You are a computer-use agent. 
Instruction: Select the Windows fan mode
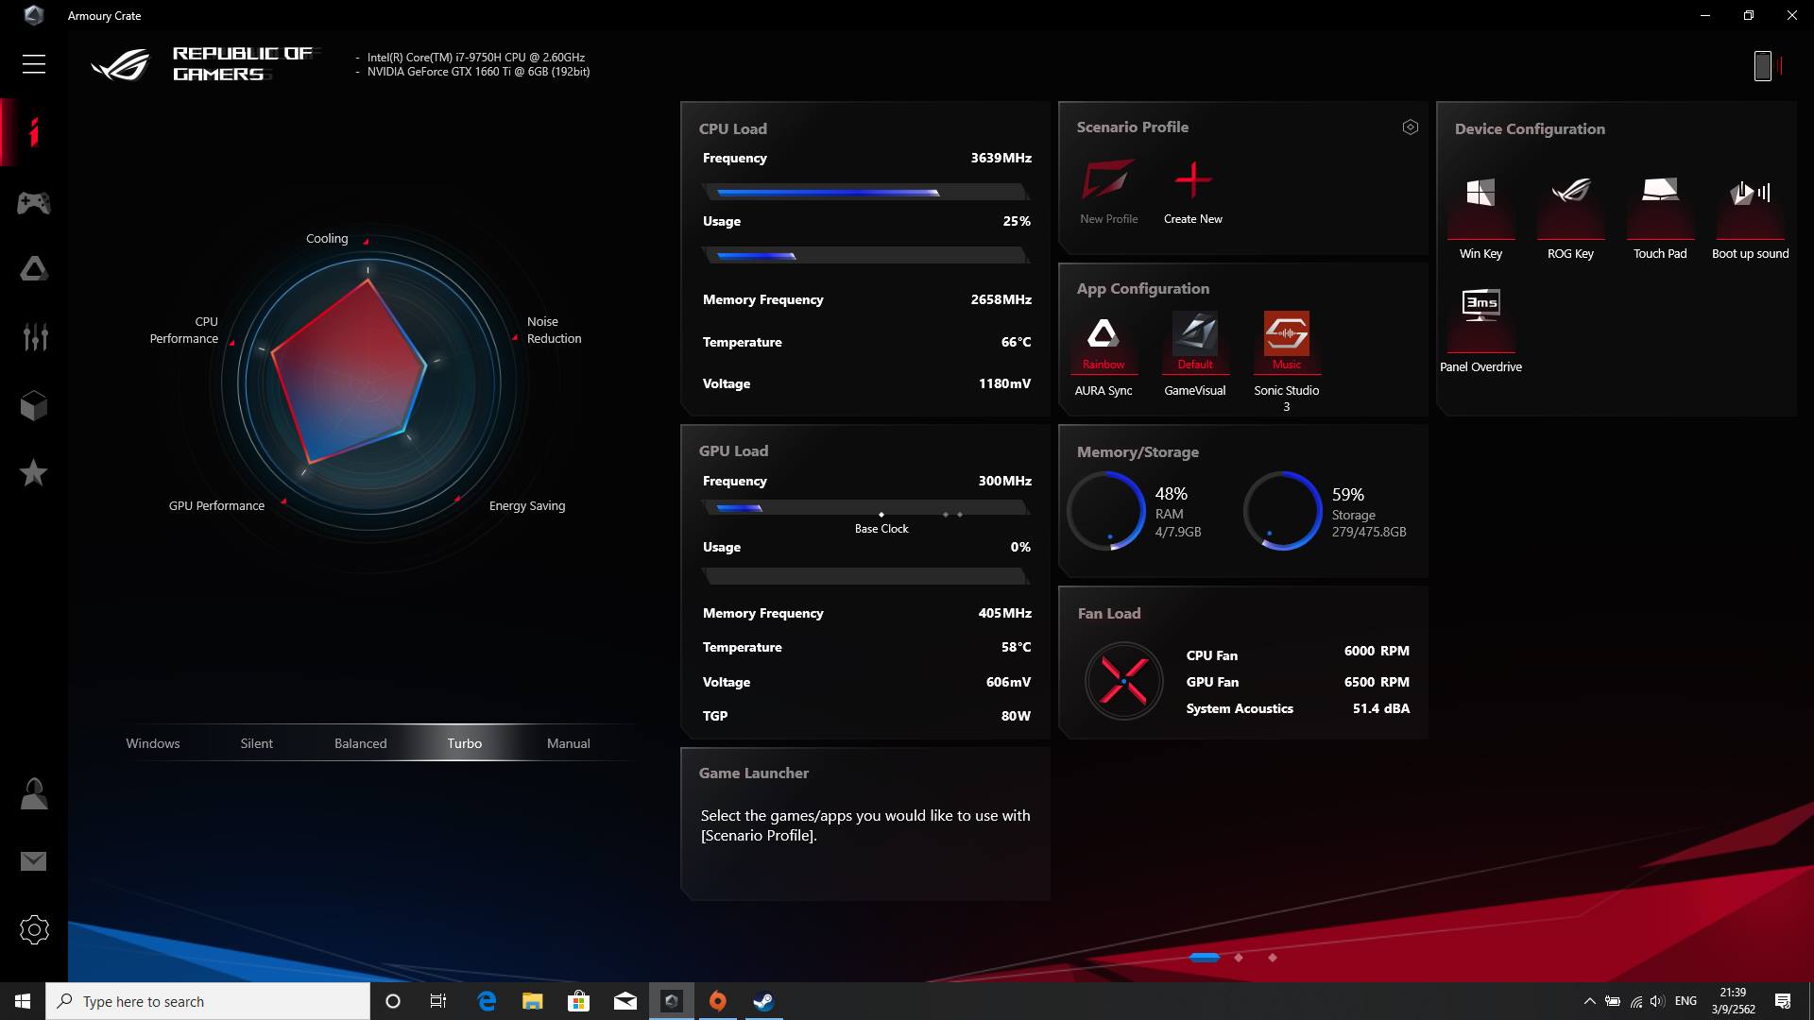click(153, 743)
